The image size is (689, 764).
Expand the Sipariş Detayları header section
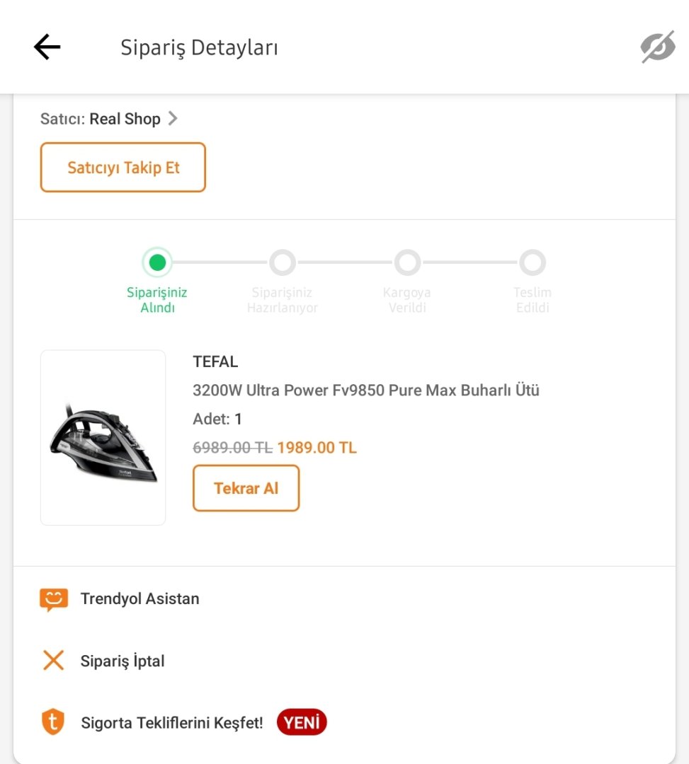pyautogui.click(x=199, y=47)
